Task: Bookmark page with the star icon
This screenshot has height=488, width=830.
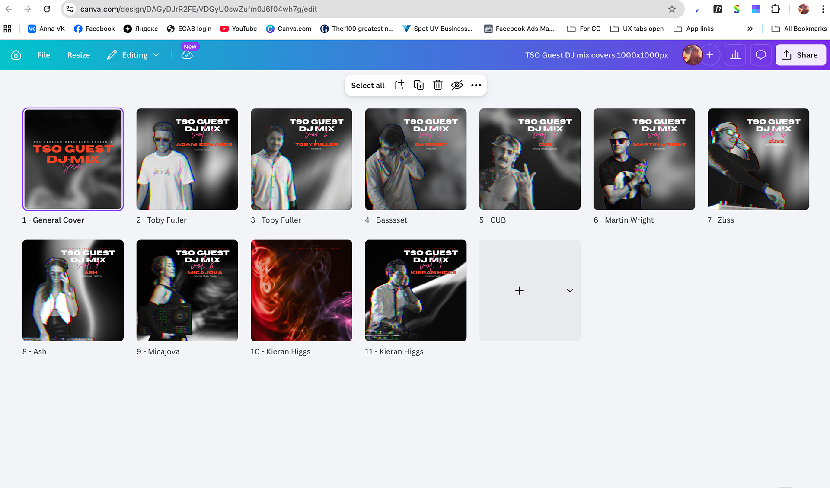Action: (672, 9)
